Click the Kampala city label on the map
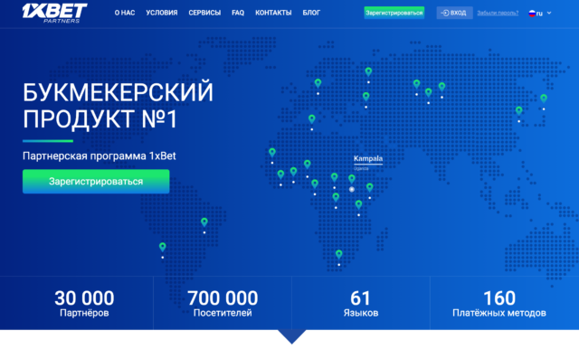Image resolution: width=579 pixels, height=349 pixels. (x=368, y=158)
